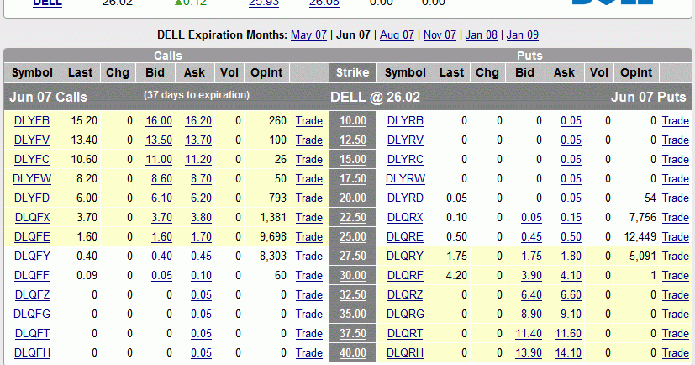The image size is (695, 365).
Task: Open put symbol DLYRW
Action: (405, 179)
